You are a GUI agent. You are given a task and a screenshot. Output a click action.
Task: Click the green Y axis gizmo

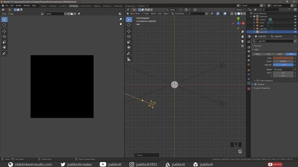click(238, 19)
